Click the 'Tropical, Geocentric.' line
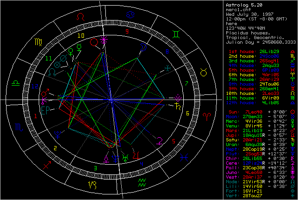 point(255,38)
